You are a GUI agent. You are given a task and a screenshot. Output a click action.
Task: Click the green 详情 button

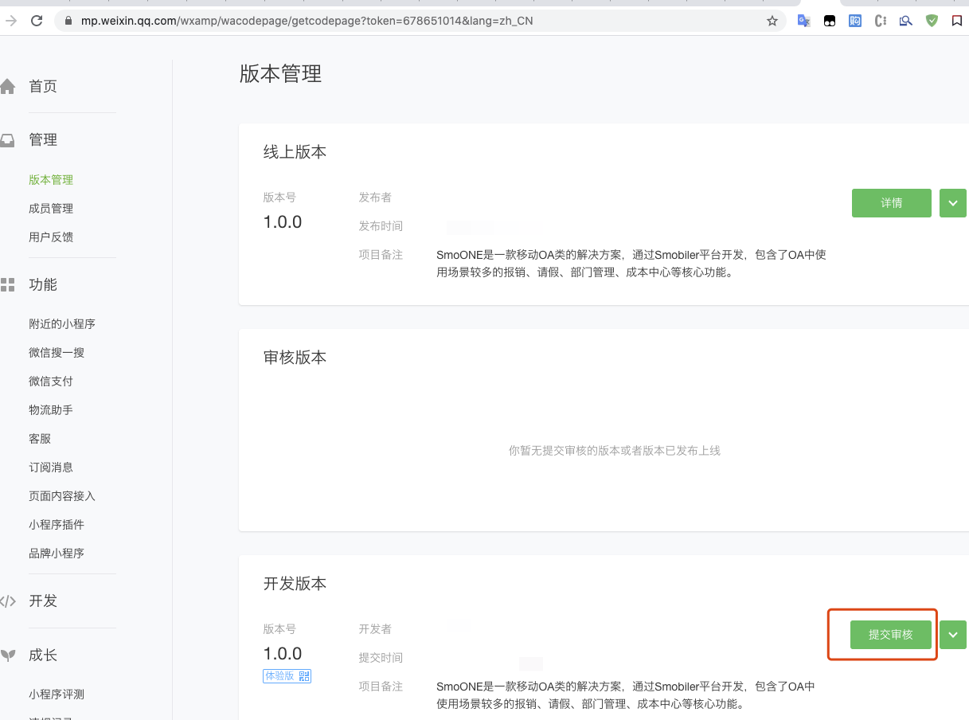click(892, 203)
